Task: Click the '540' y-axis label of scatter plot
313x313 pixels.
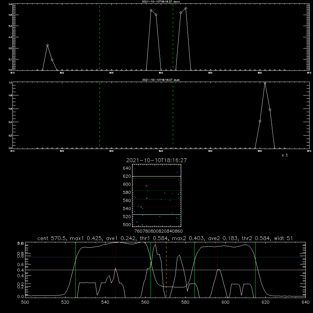Action: click(x=127, y=208)
